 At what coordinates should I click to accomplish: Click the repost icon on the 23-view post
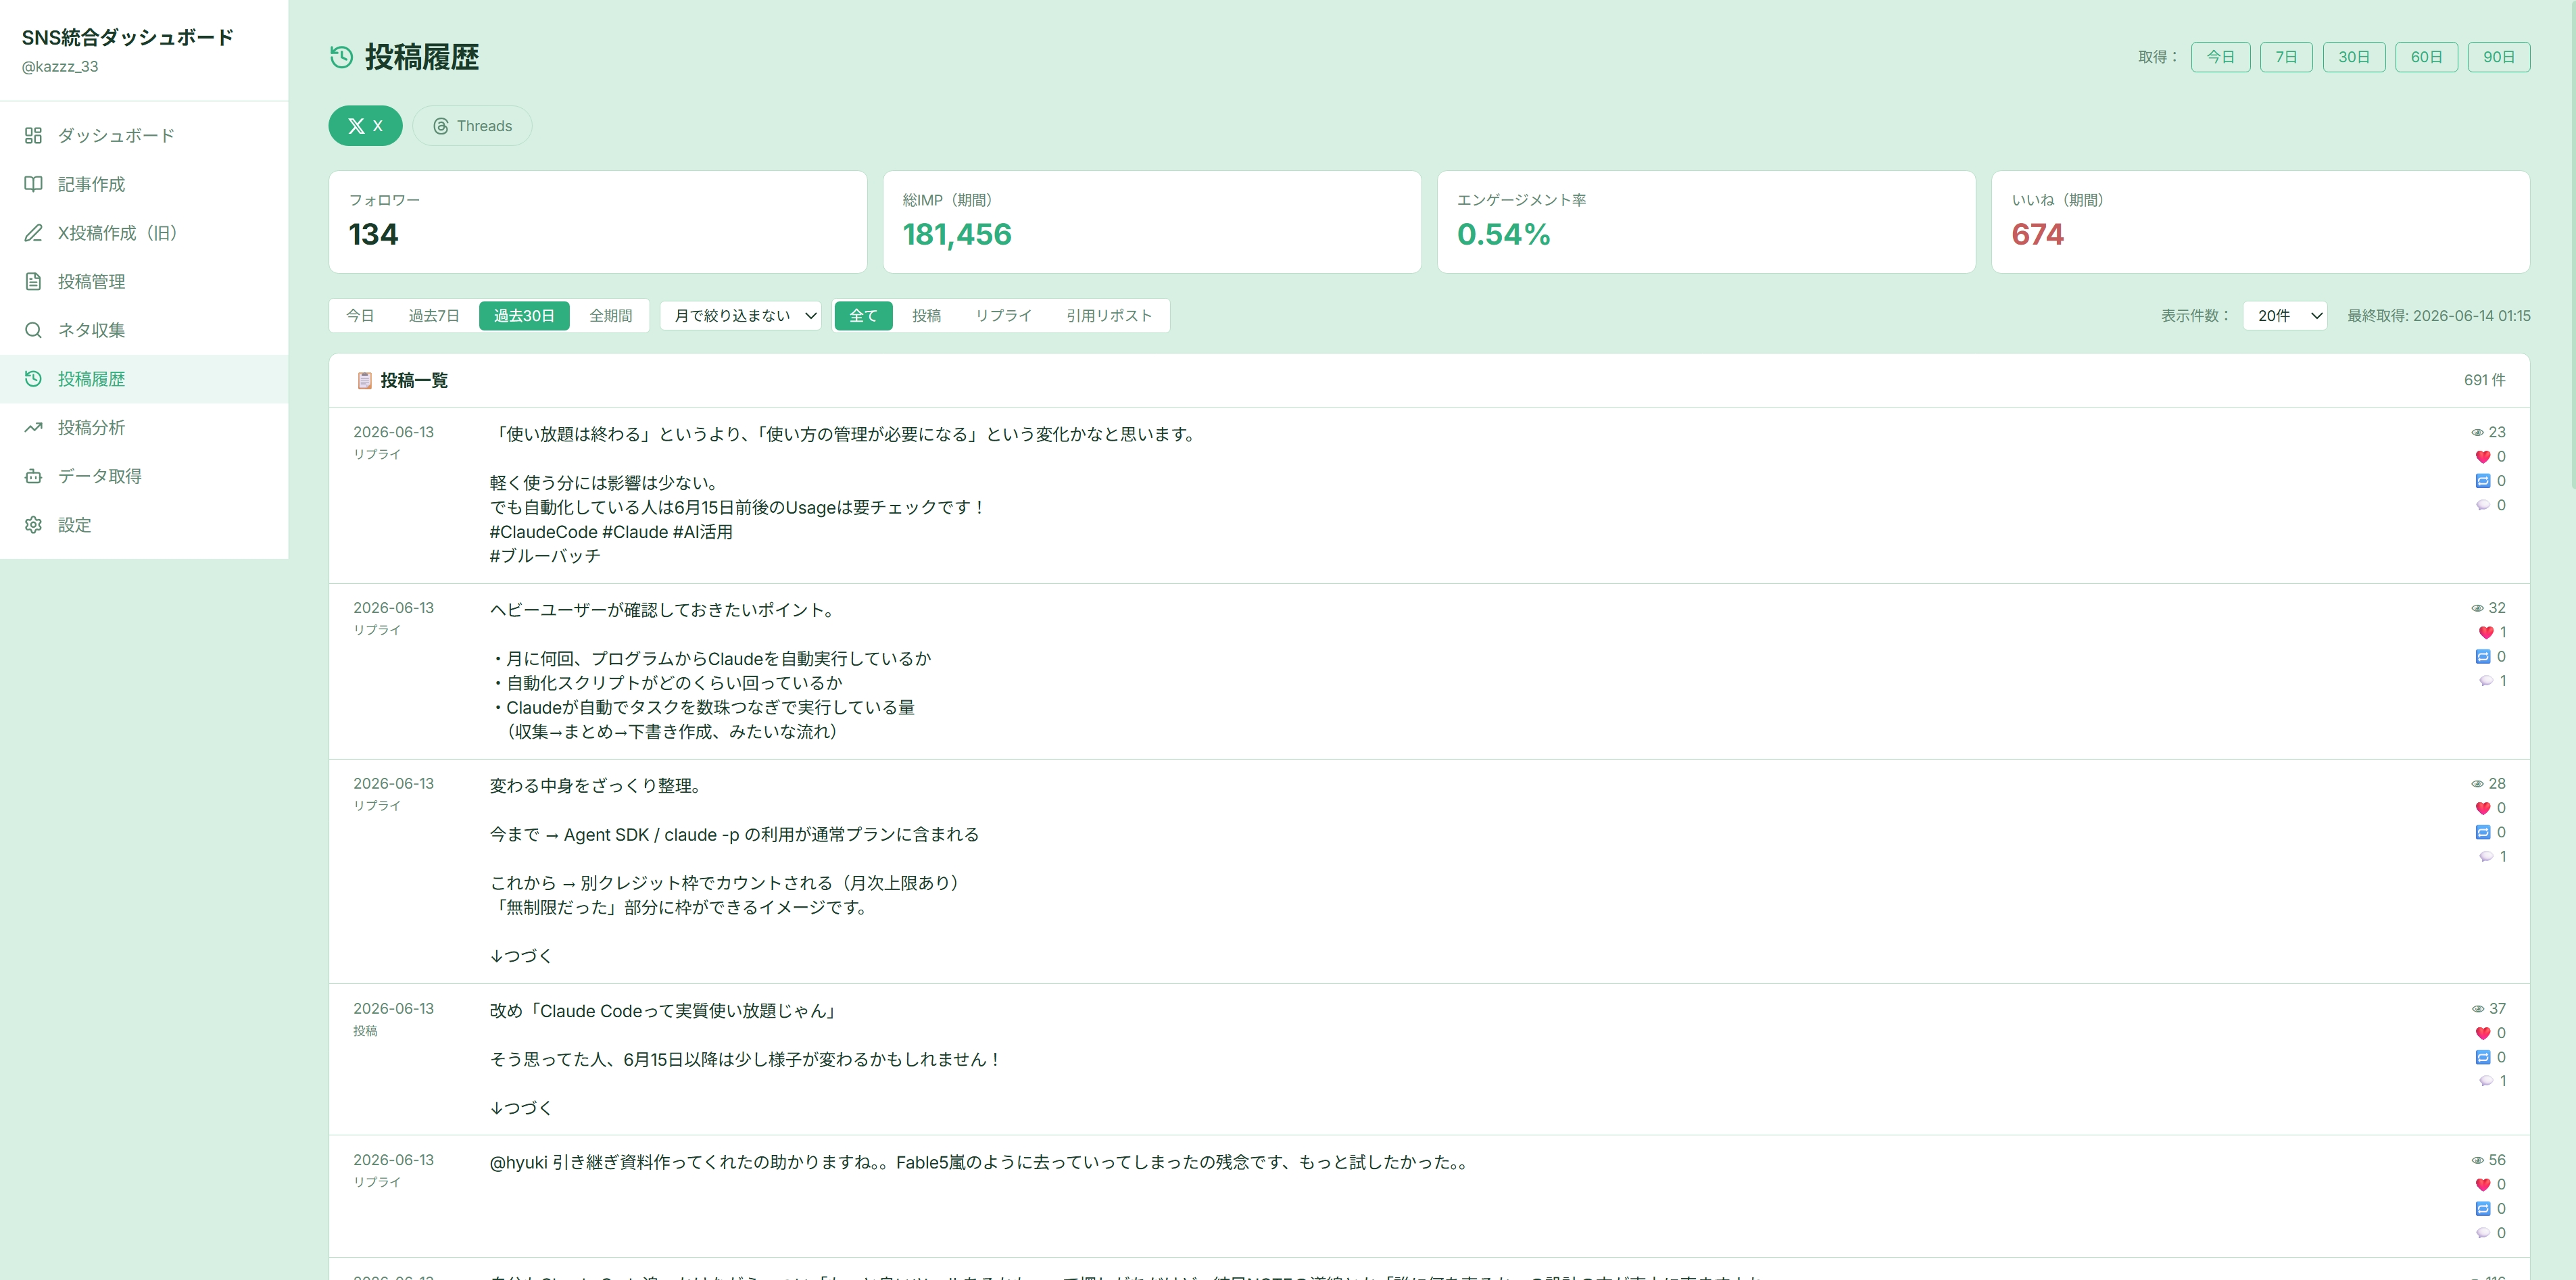[x=2483, y=481]
